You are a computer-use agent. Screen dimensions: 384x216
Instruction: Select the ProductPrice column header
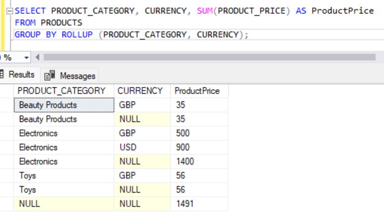197,91
